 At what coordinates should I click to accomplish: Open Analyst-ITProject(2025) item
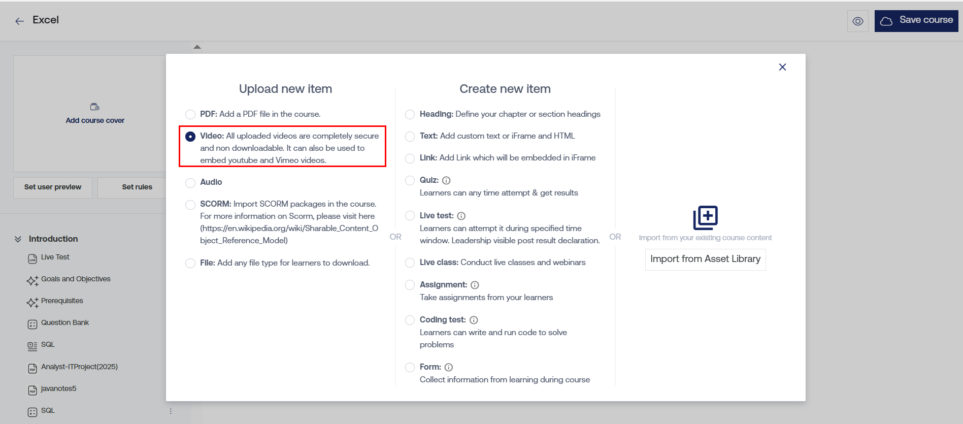[x=79, y=367]
